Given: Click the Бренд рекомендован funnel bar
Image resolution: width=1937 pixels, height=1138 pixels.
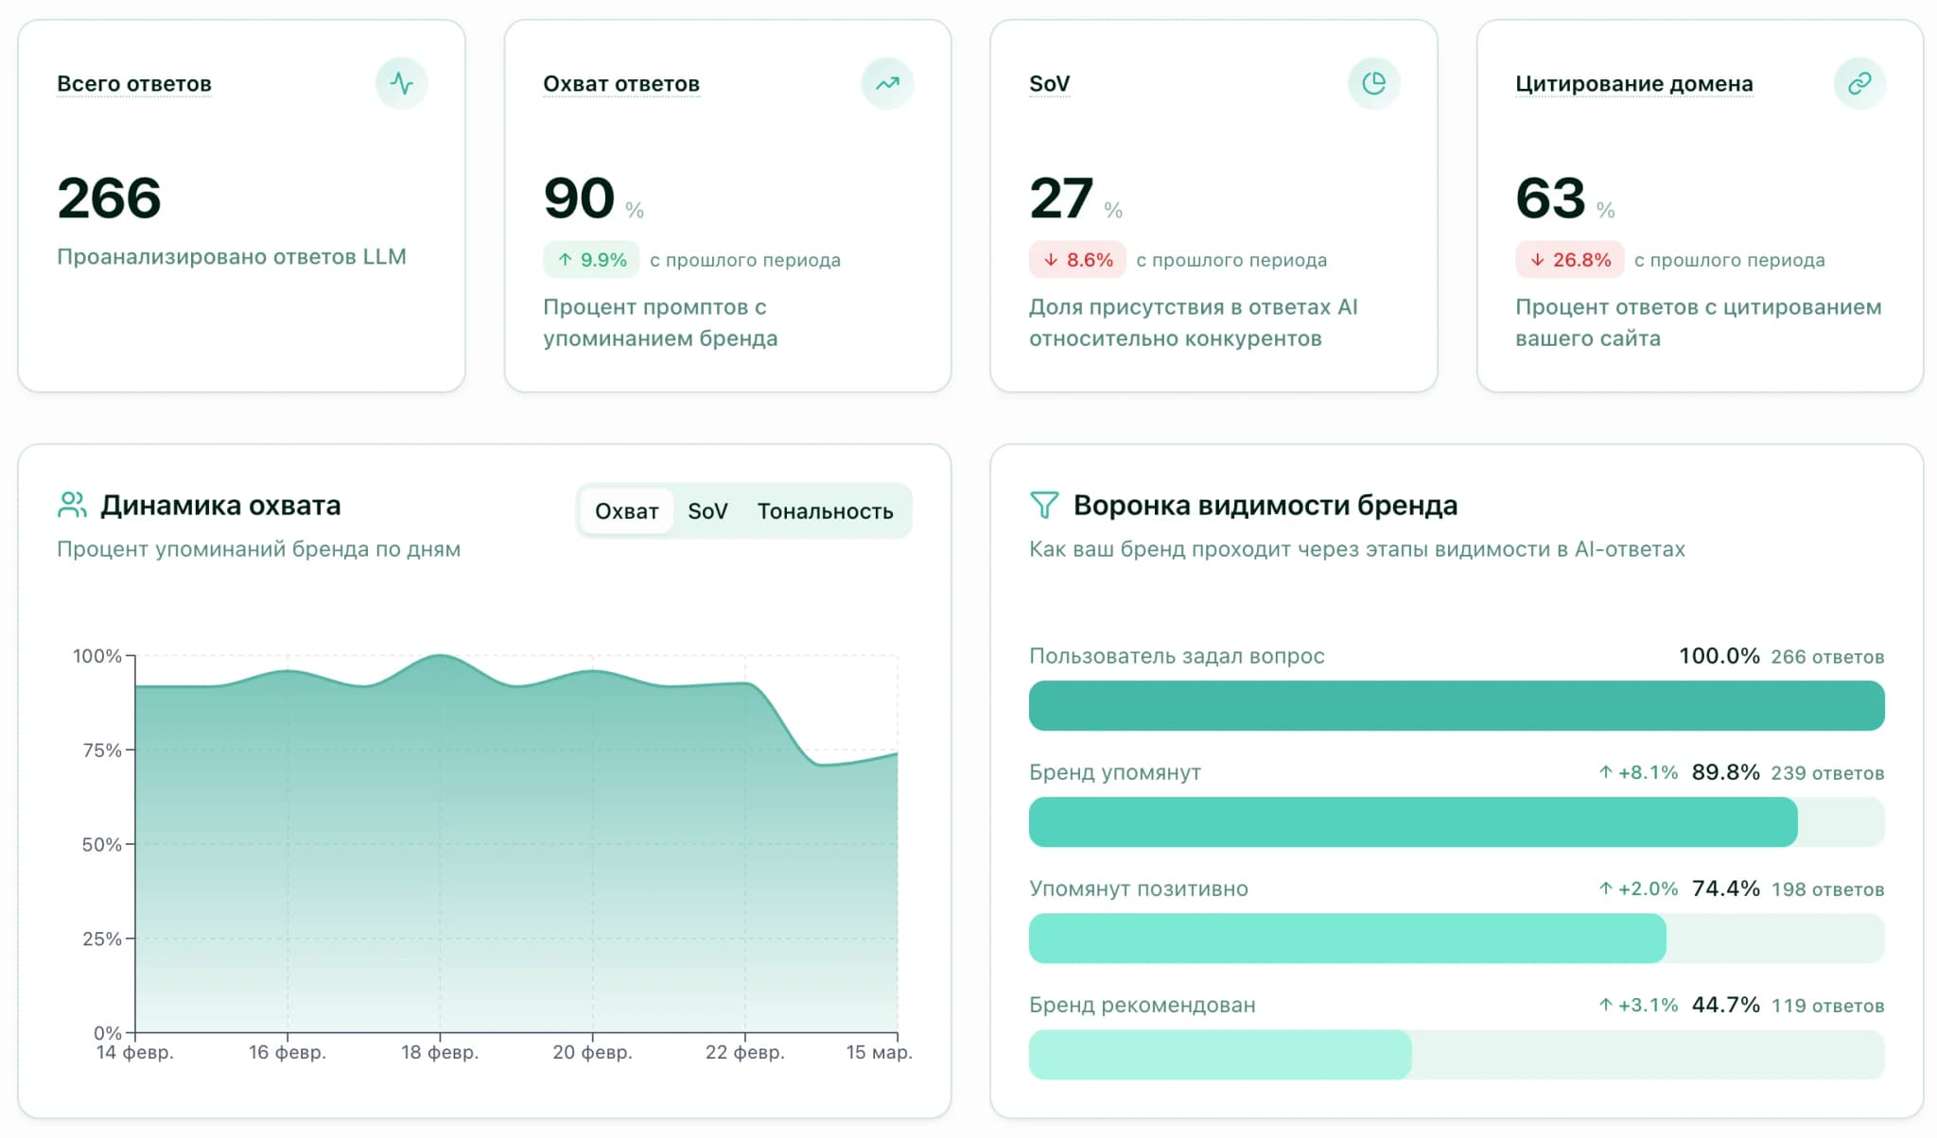Looking at the screenshot, I should point(1220,1055).
